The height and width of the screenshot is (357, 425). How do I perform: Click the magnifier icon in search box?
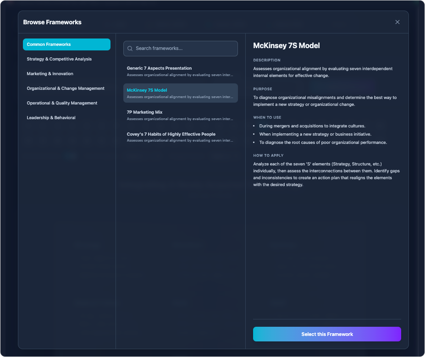[130, 49]
